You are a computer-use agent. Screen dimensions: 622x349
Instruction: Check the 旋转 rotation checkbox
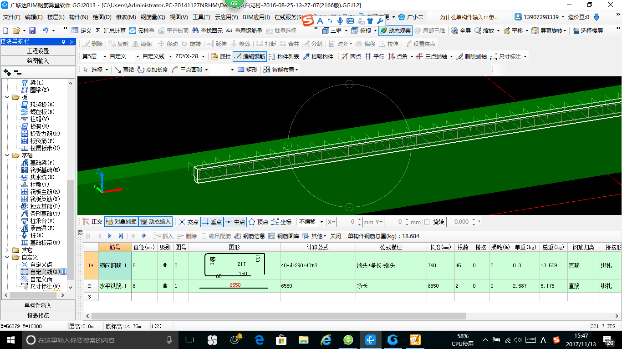pos(427,222)
